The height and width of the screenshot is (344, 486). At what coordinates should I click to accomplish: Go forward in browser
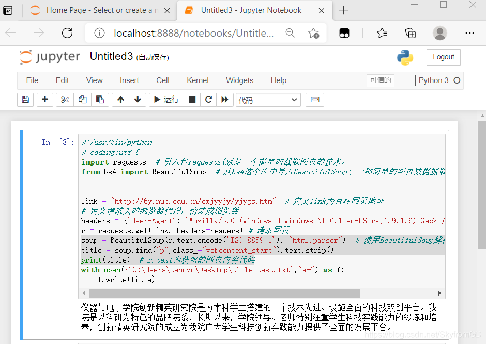coord(39,32)
